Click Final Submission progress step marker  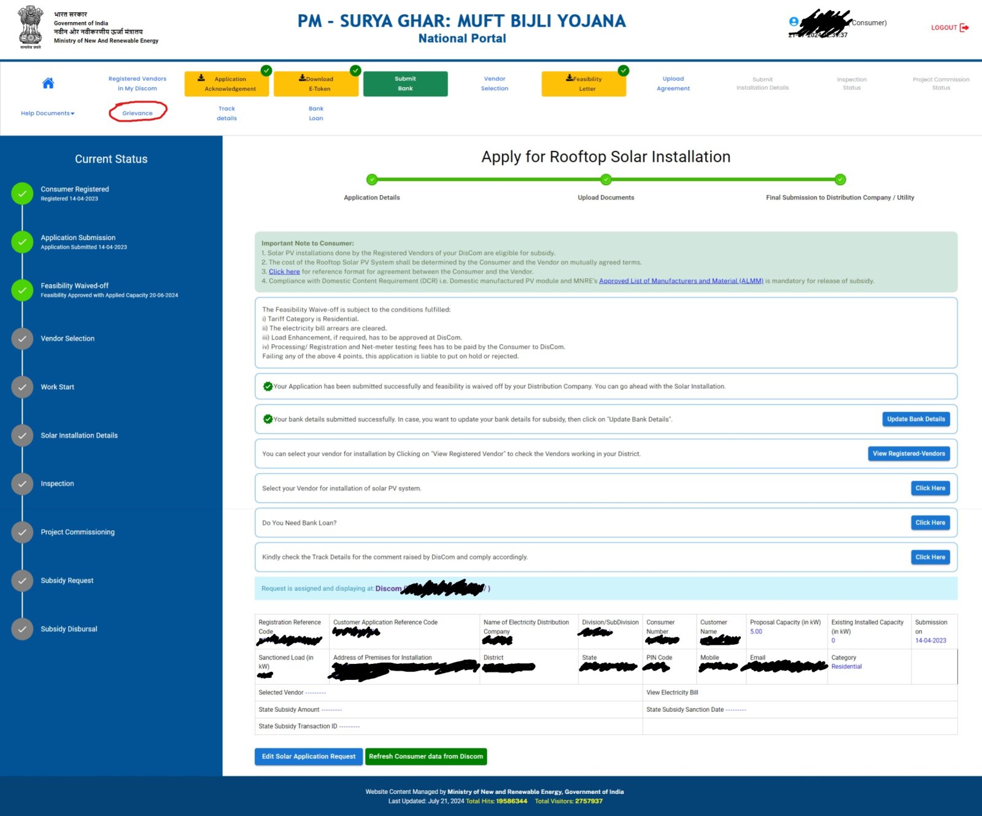point(840,180)
